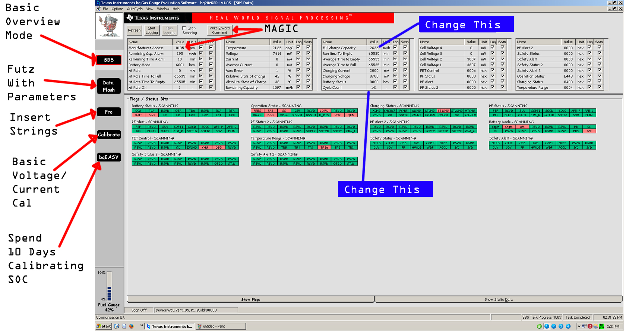Select the Show Flags tab
Image resolution: width=626 pixels, height=331 pixels.
coord(250,299)
